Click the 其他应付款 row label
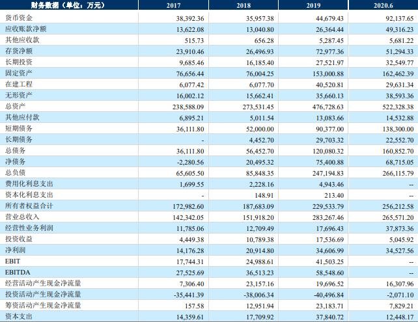This screenshot has width=418, height=322. click(x=22, y=117)
